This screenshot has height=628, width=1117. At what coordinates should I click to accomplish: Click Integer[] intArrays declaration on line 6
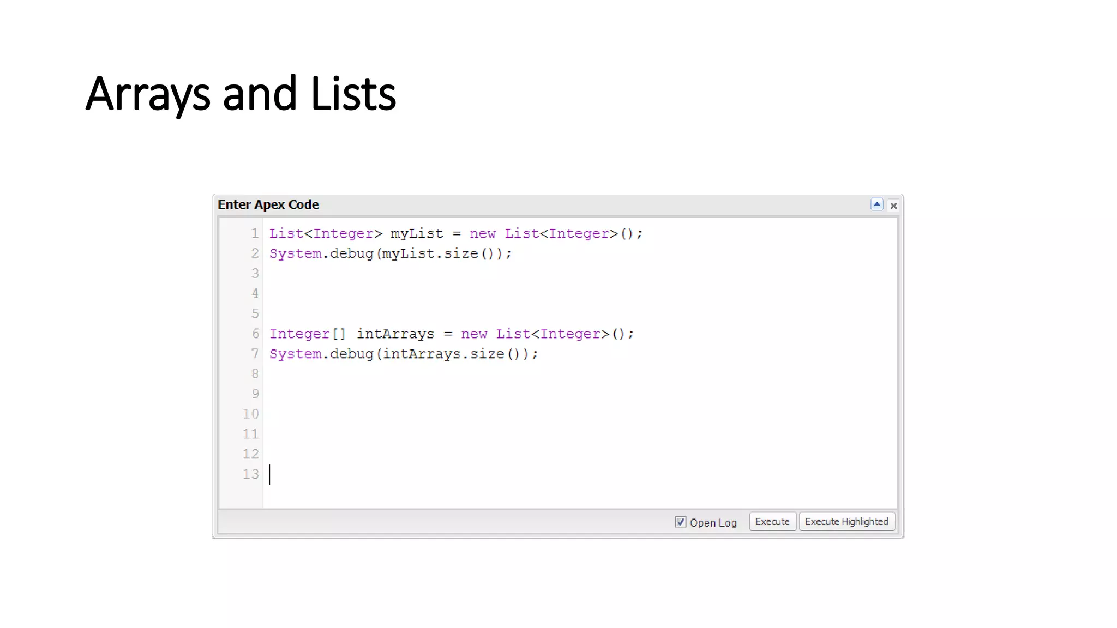click(x=452, y=334)
